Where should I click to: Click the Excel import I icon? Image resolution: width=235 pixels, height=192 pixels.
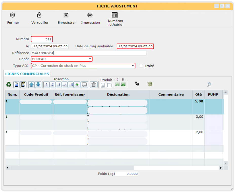[x=117, y=84]
